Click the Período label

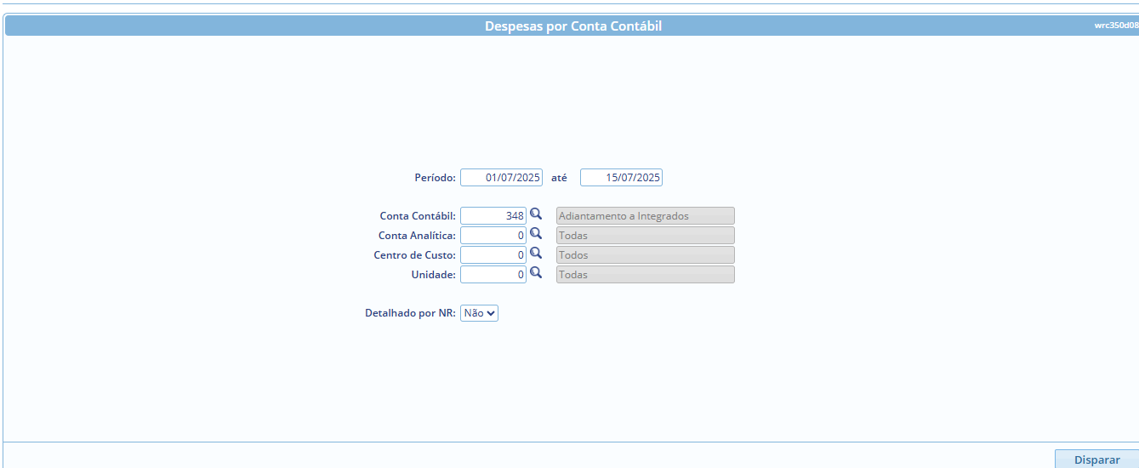(x=435, y=178)
